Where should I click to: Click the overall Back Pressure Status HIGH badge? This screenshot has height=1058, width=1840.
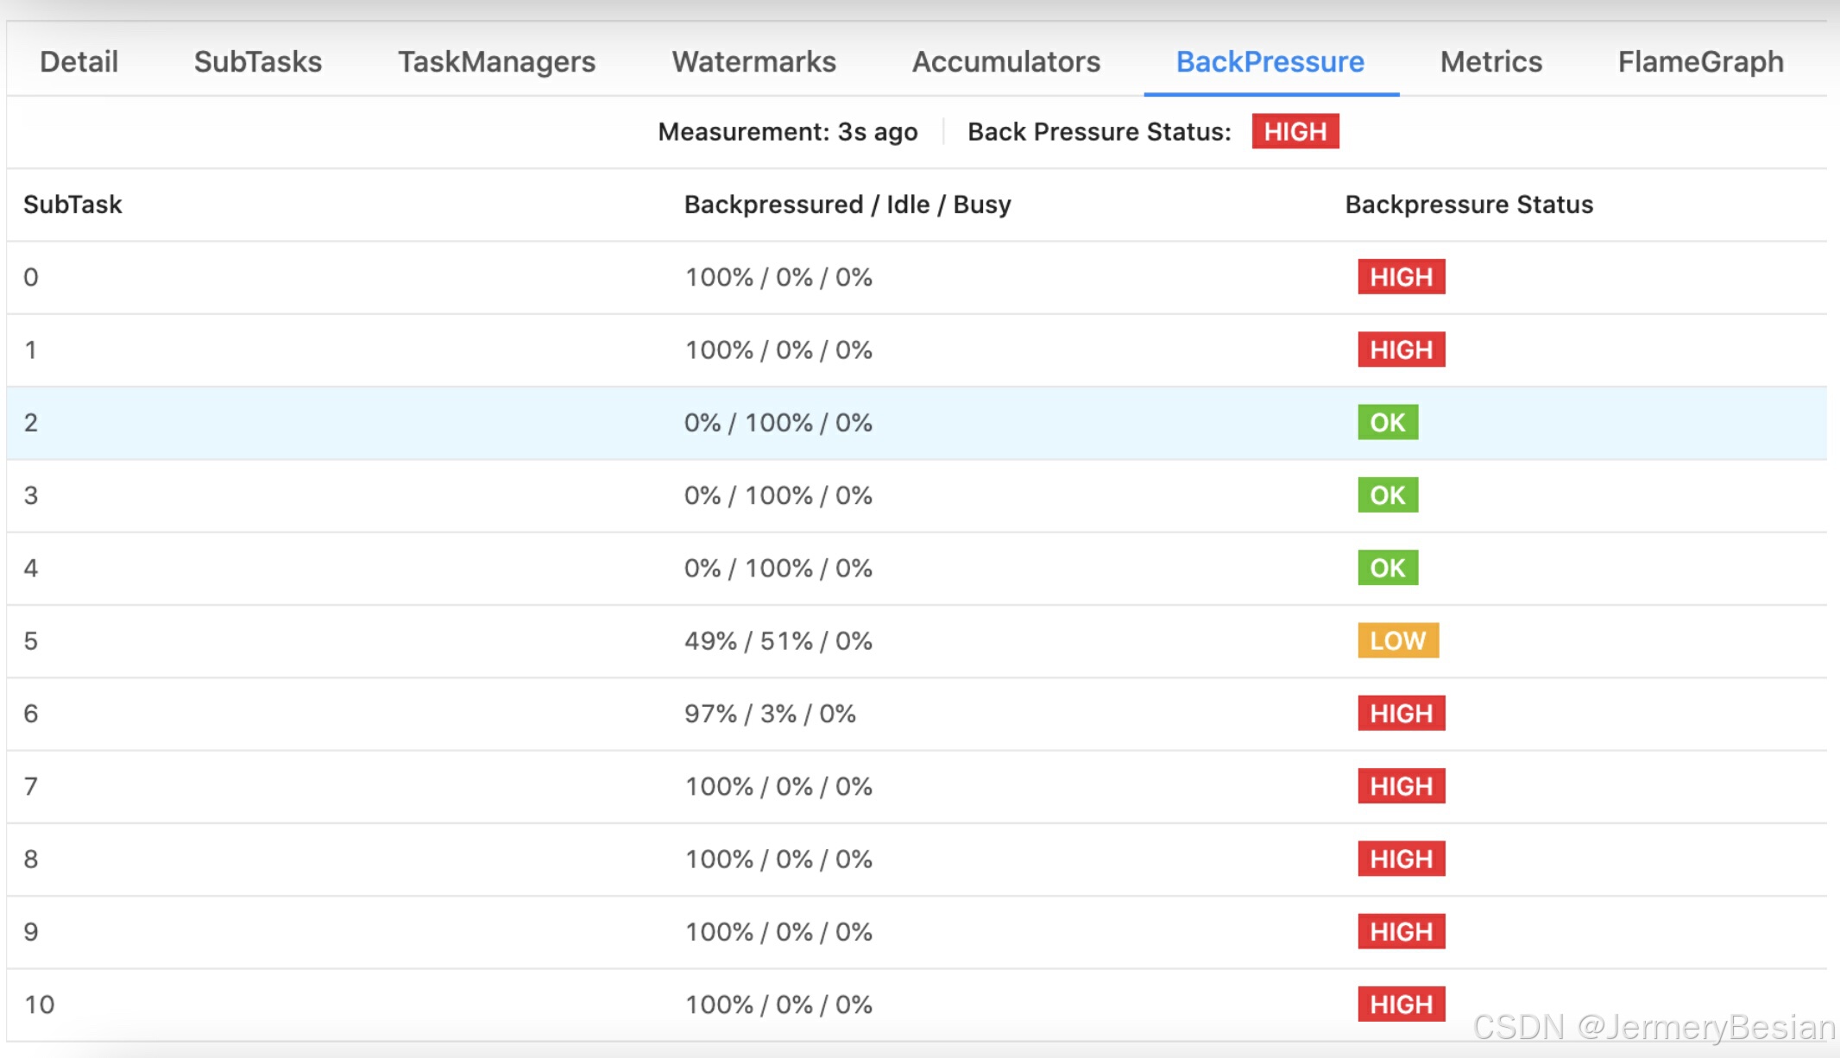tap(1295, 131)
